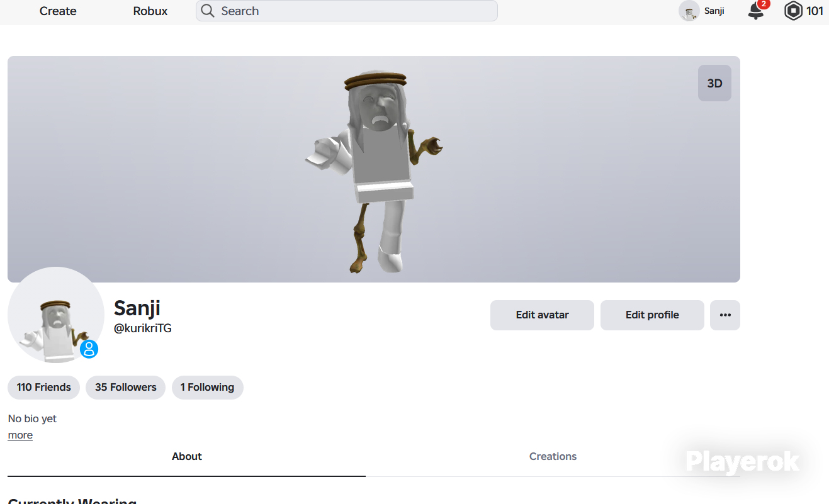
Task: Select the About tab
Action: pos(186,457)
